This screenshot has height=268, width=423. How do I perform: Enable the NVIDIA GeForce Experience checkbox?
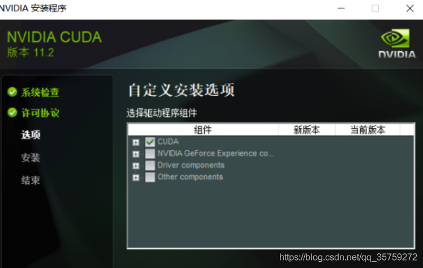(150, 153)
